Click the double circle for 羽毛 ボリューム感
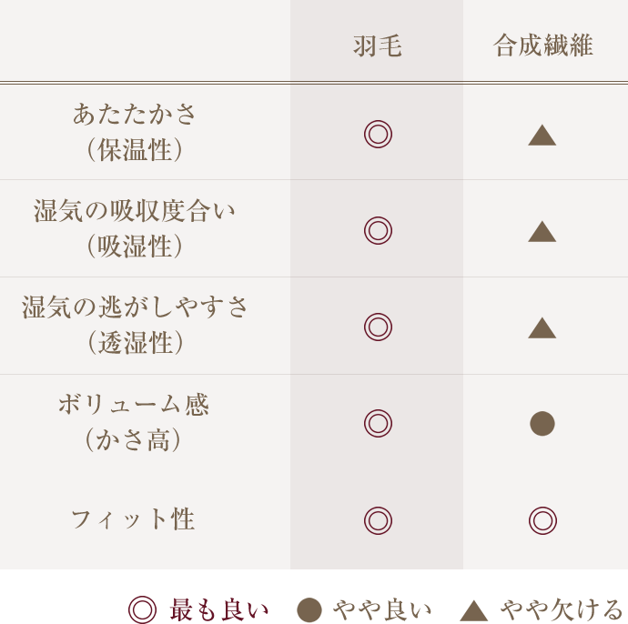628x624 pixels. coord(378,424)
